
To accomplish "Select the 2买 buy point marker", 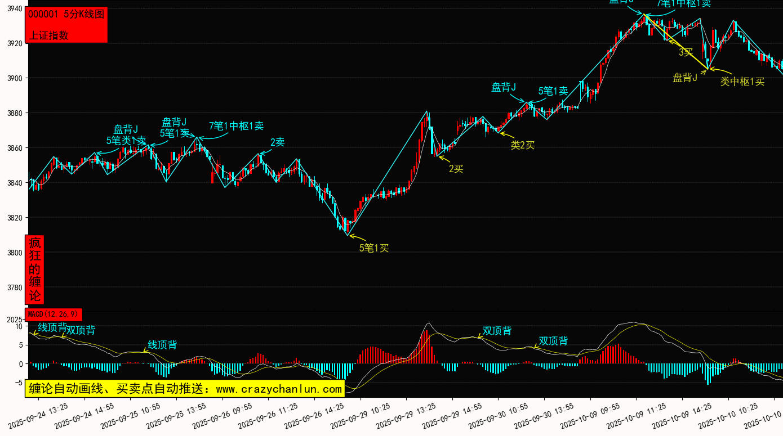I will click(x=456, y=168).
